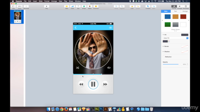
Task: Open the Share menu
Action: [x=71, y=1]
